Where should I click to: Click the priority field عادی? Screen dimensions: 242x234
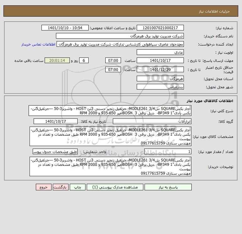(x=160, y=52)
